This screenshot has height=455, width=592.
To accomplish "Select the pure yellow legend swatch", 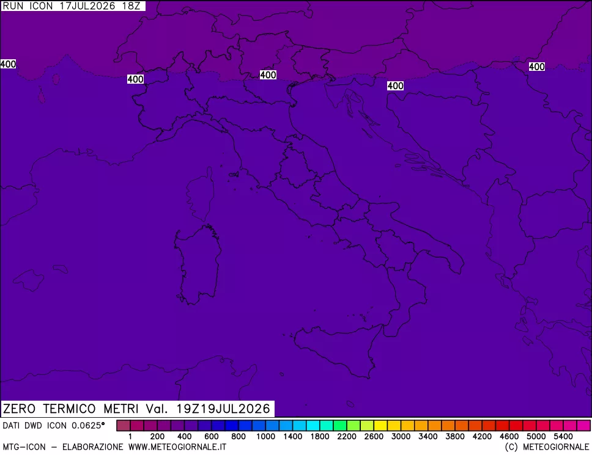I will [x=380, y=426].
